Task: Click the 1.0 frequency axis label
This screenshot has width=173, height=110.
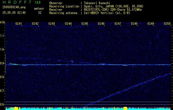Action: pyautogui.click(x=2, y=50)
